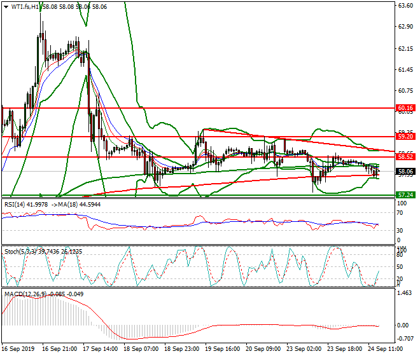Click the RSI scale value 30
This screenshot has width=420, height=356.
(x=400, y=231)
